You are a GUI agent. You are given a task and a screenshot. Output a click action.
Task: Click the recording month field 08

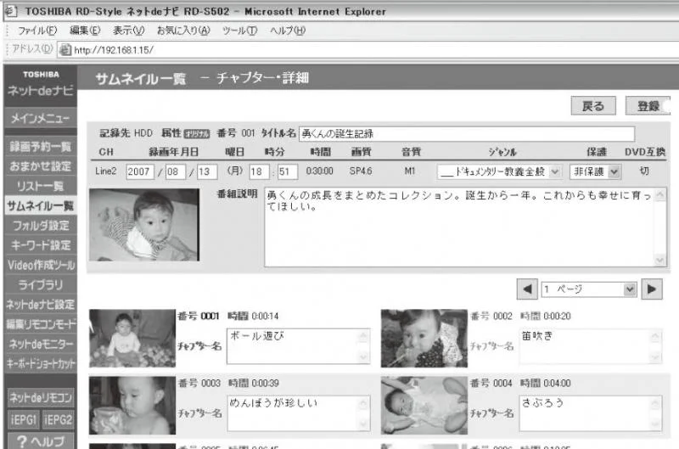tap(176, 171)
